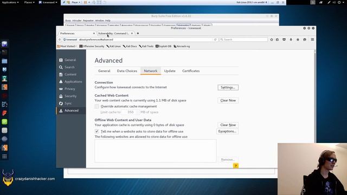Show bookmarks list icon in toolbar
347x195 pixels.
click(x=277, y=40)
